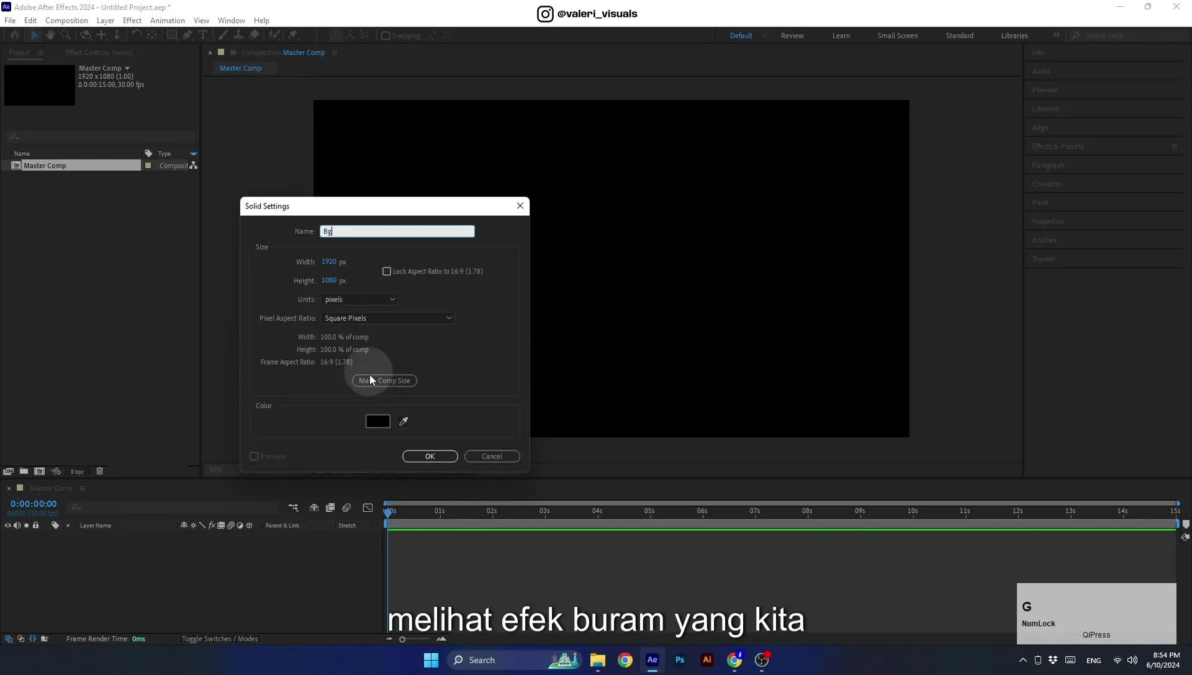The image size is (1192, 675).
Task: Select the Hand tool
Action: tap(50, 35)
